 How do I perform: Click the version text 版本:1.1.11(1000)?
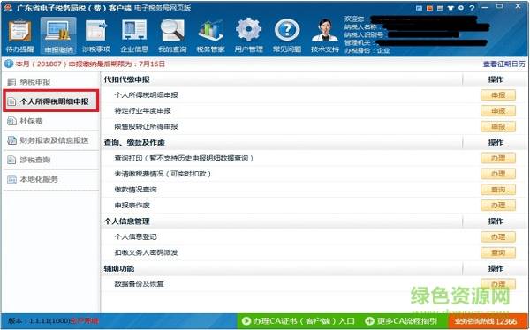pos(39,321)
